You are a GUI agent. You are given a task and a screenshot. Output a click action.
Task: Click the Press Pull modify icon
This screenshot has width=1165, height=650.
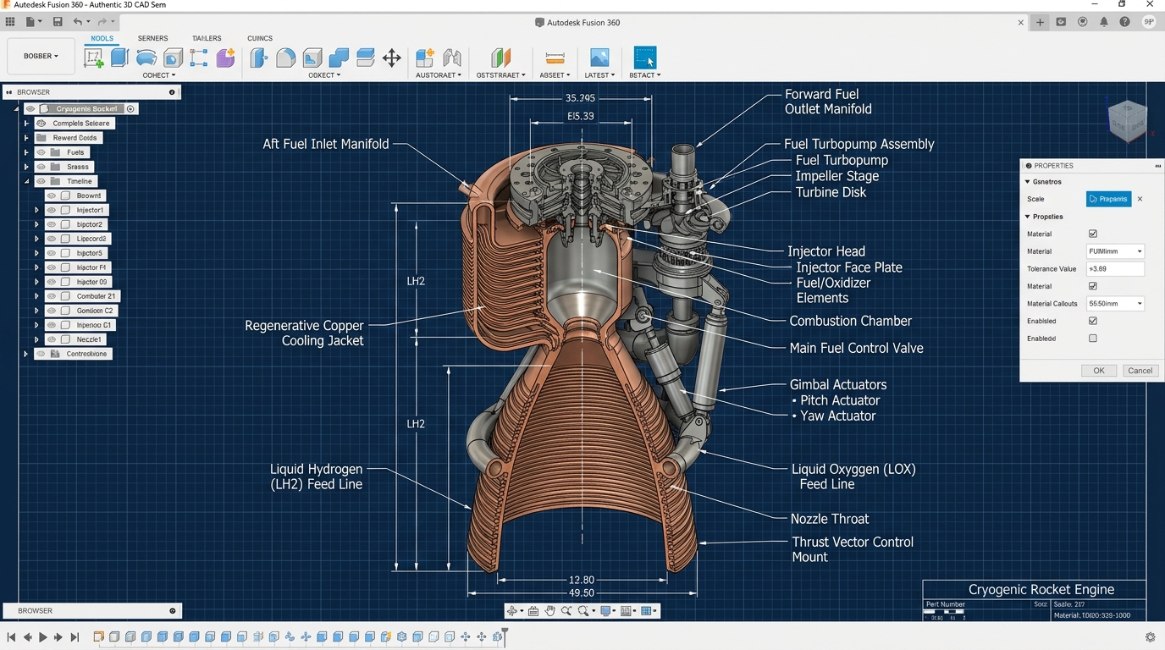(x=259, y=58)
